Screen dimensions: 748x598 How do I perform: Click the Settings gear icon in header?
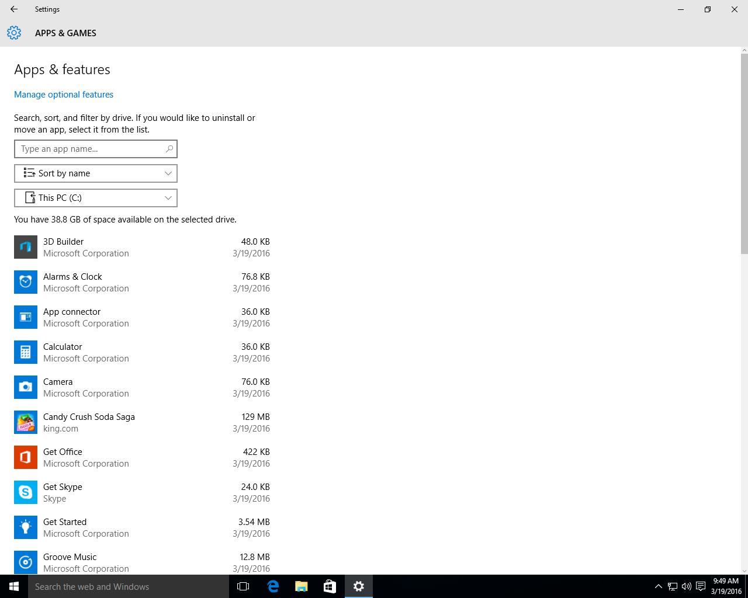point(14,33)
